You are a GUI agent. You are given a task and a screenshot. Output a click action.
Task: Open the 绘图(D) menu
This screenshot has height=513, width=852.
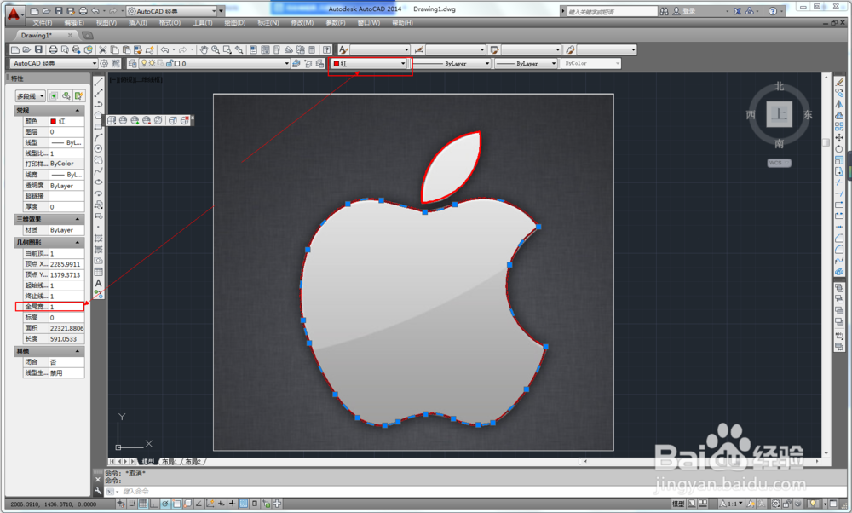[235, 23]
